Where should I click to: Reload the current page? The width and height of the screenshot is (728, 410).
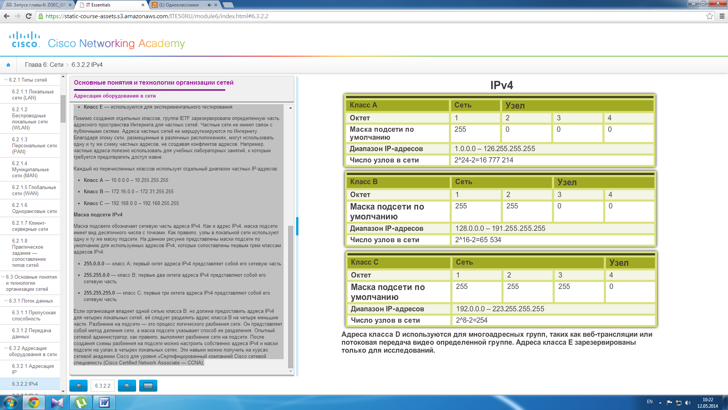pyautogui.click(x=28, y=16)
